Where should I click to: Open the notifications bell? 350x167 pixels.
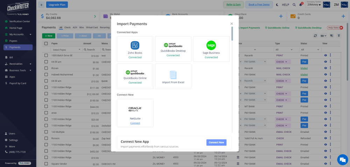(x=301, y=5)
